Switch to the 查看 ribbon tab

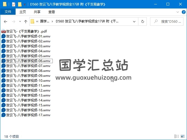click(51, 12)
